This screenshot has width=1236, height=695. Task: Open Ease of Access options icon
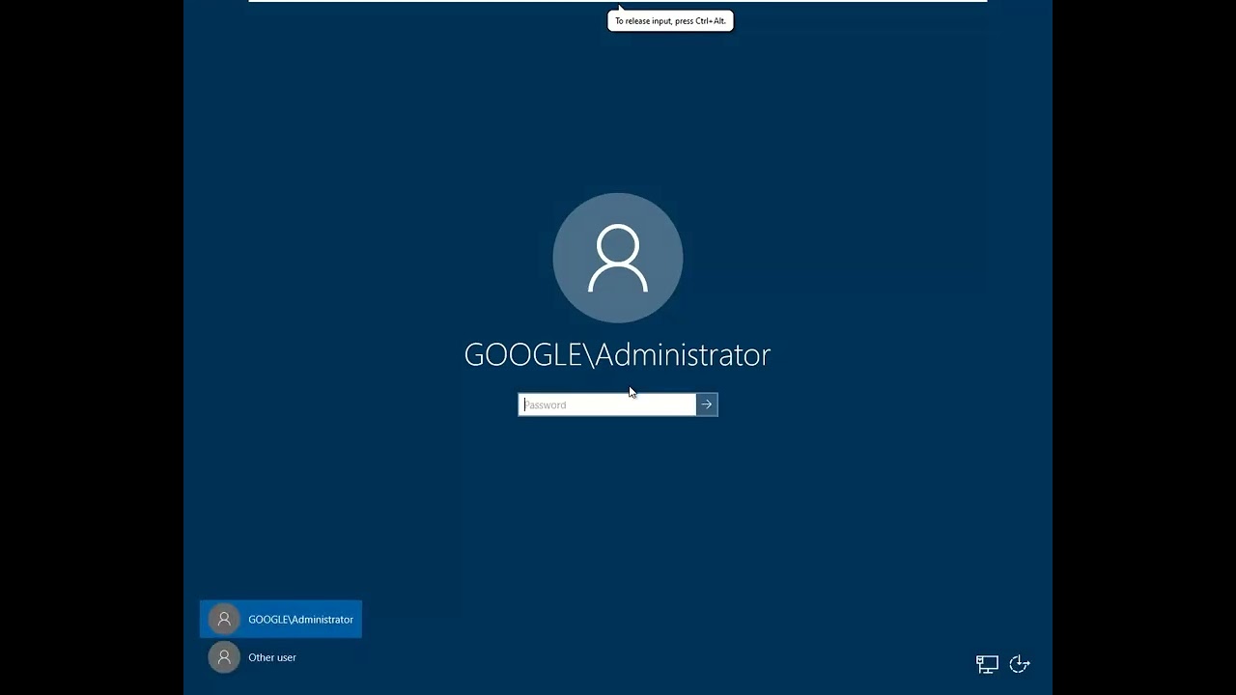pyautogui.click(x=1020, y=664)
